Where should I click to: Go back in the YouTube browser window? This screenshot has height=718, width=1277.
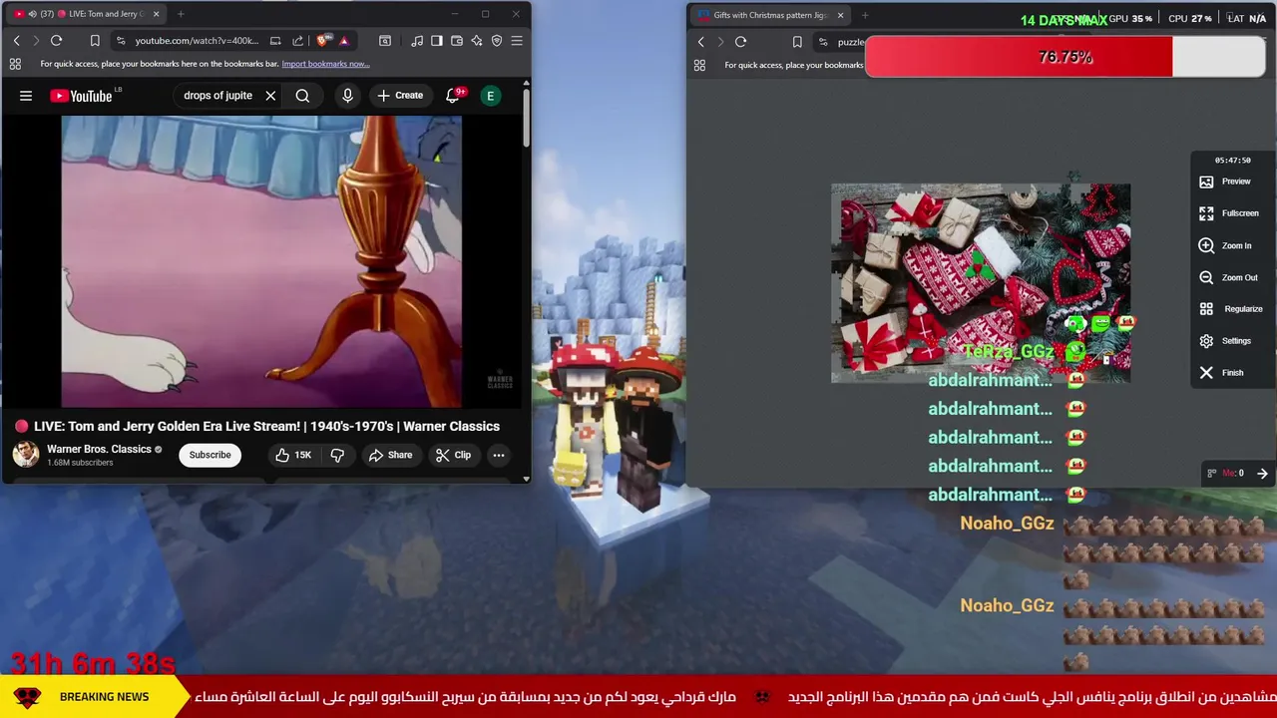pos(16,41)
